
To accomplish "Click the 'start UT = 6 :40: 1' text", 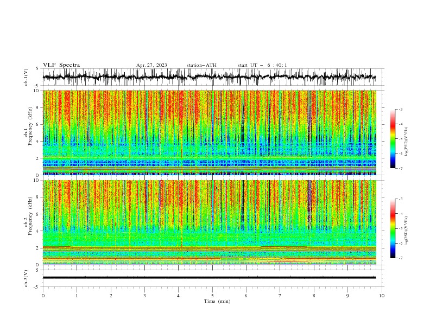I will (262, 65).
